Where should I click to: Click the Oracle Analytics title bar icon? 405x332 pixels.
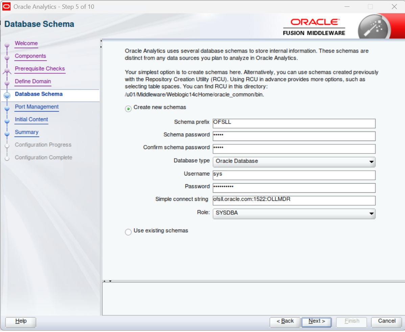click(6, 6)
